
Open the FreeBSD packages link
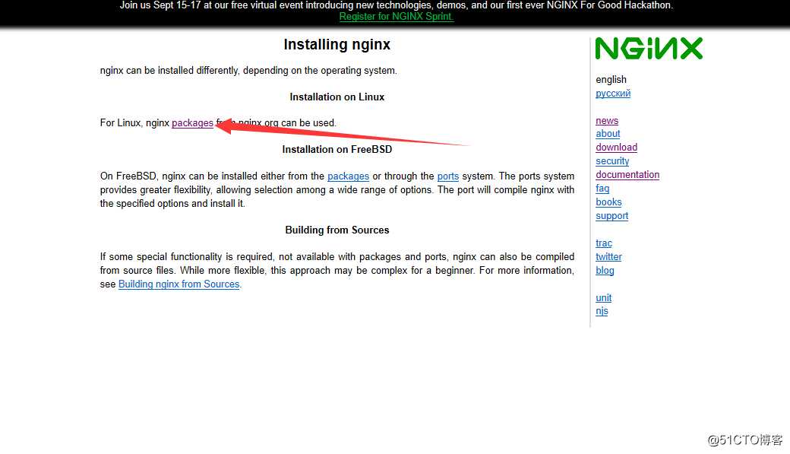tap(348, 176)
